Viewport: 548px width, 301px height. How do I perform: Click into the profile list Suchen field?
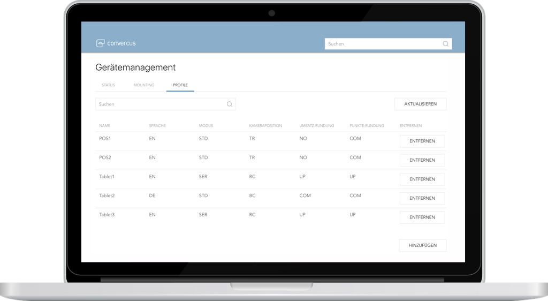pos(166,104)
